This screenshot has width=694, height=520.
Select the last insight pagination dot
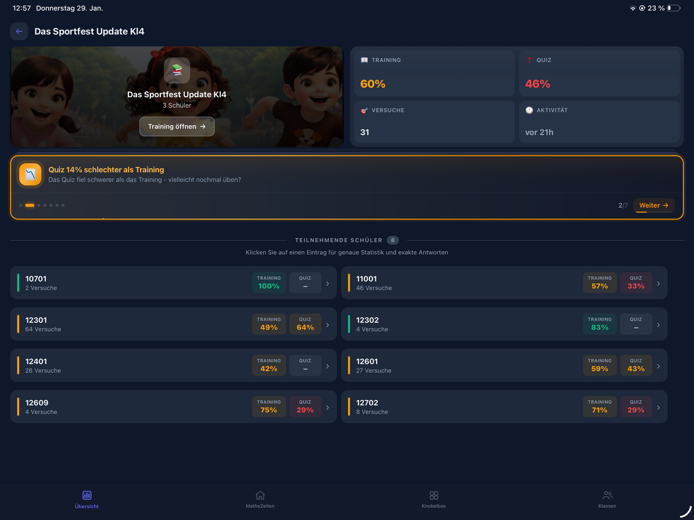[63, 205]
